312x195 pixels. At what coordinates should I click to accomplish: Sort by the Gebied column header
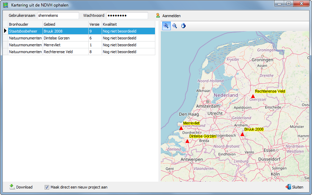(65, 24)
